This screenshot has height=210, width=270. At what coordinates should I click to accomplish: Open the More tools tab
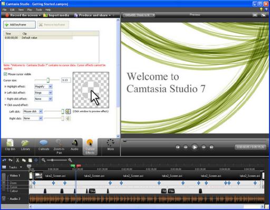[110, 145]
